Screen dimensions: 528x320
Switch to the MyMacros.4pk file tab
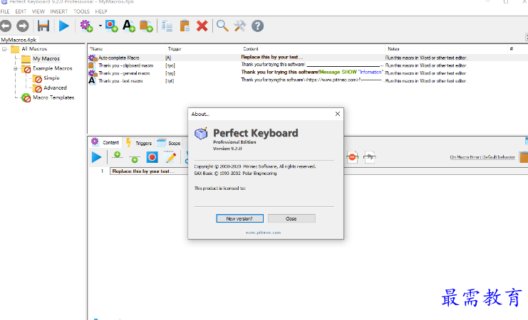pos(19,40)
